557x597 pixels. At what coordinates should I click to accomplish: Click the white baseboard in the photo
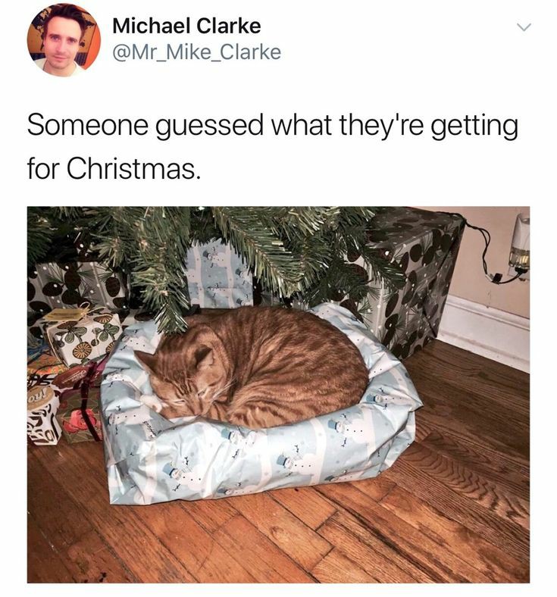point(483,330)
